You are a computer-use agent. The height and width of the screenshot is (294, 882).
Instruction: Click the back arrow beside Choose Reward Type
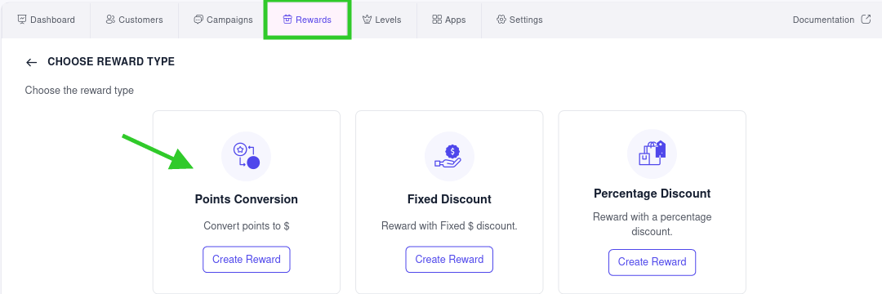[32, 62]
